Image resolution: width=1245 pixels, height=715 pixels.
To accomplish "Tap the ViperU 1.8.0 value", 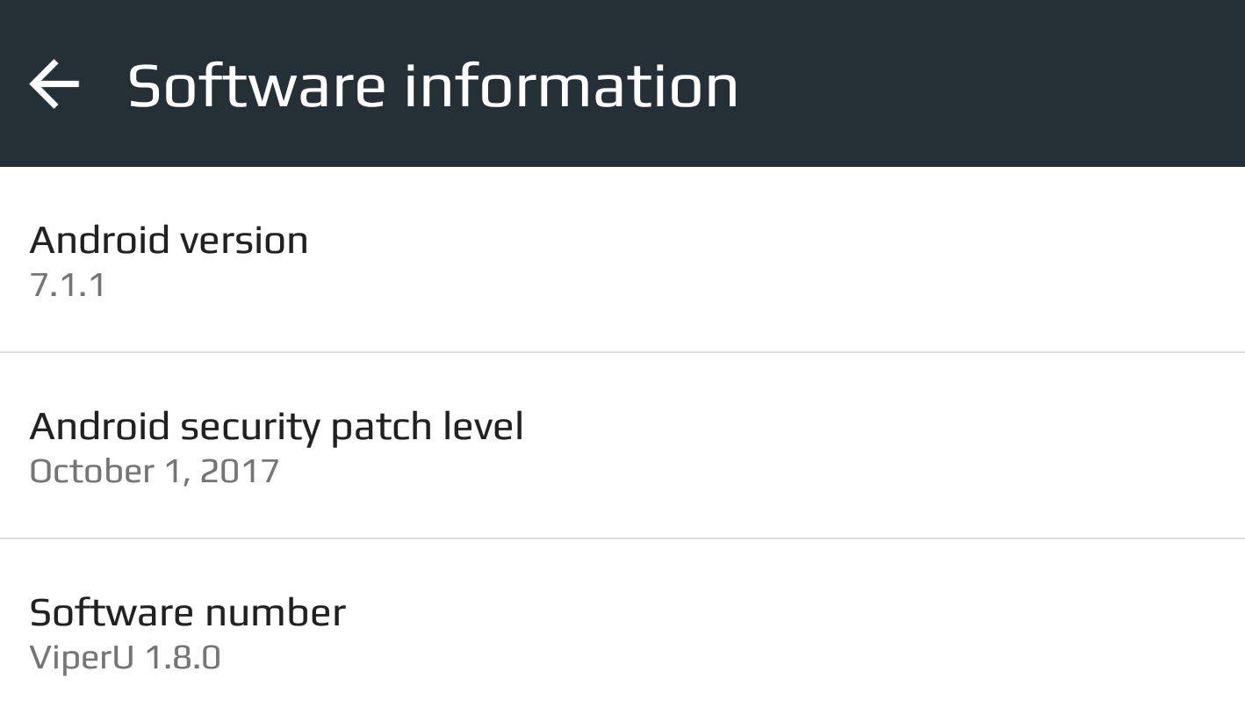I will 125,658.
